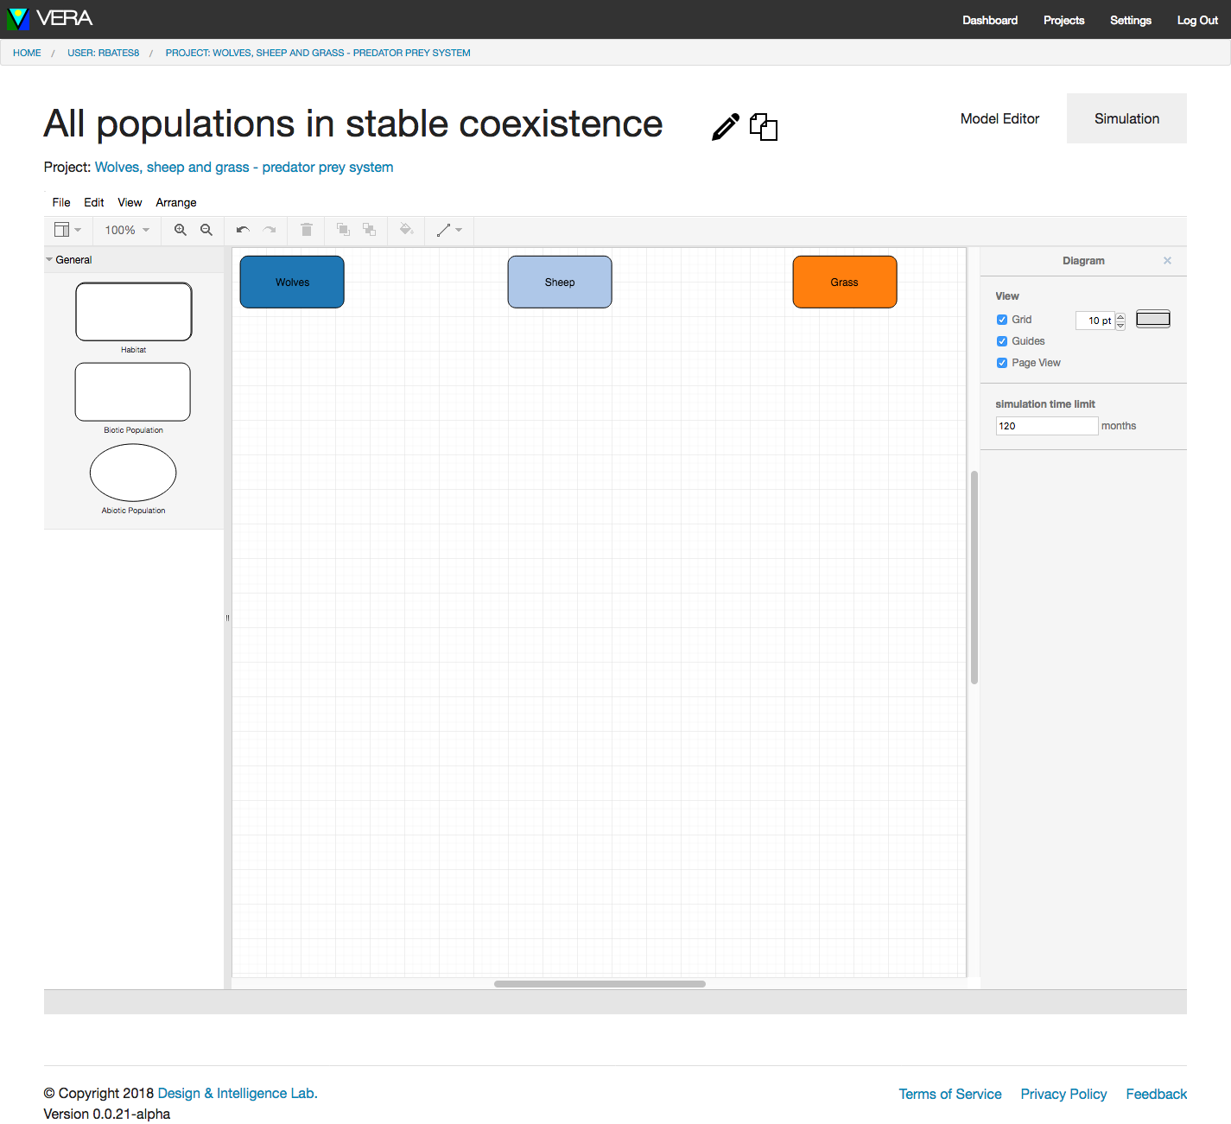
Task: Toggle the Page View checkbox
Action: (x=1002, y=363)
